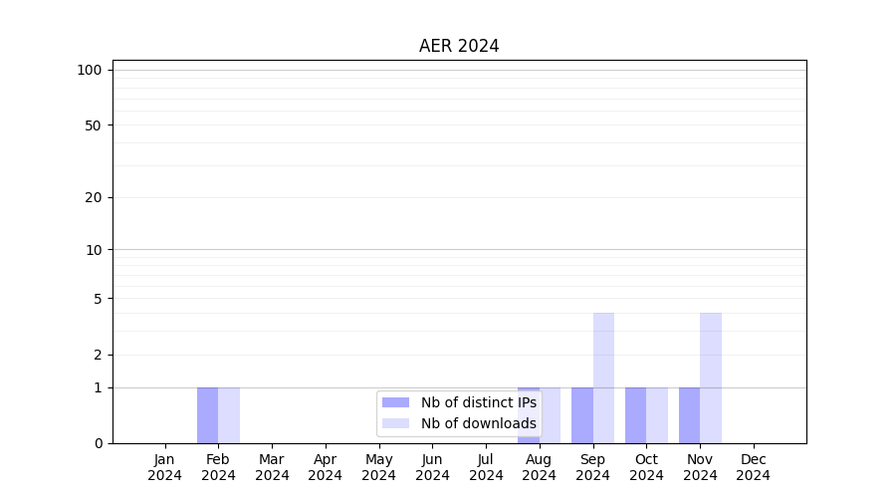Click the 'Nb of distinct IPs' legend color swatch
Viewport: 896px width, 498px height.
click(x=395, y=402)
